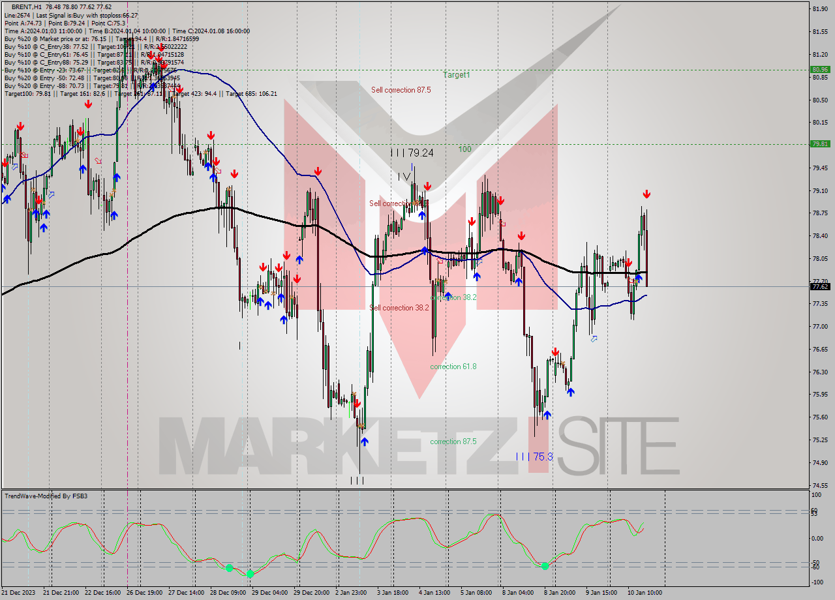
Task: Click the black 77.62 current price tag
Action: click(x=820, y=286)
